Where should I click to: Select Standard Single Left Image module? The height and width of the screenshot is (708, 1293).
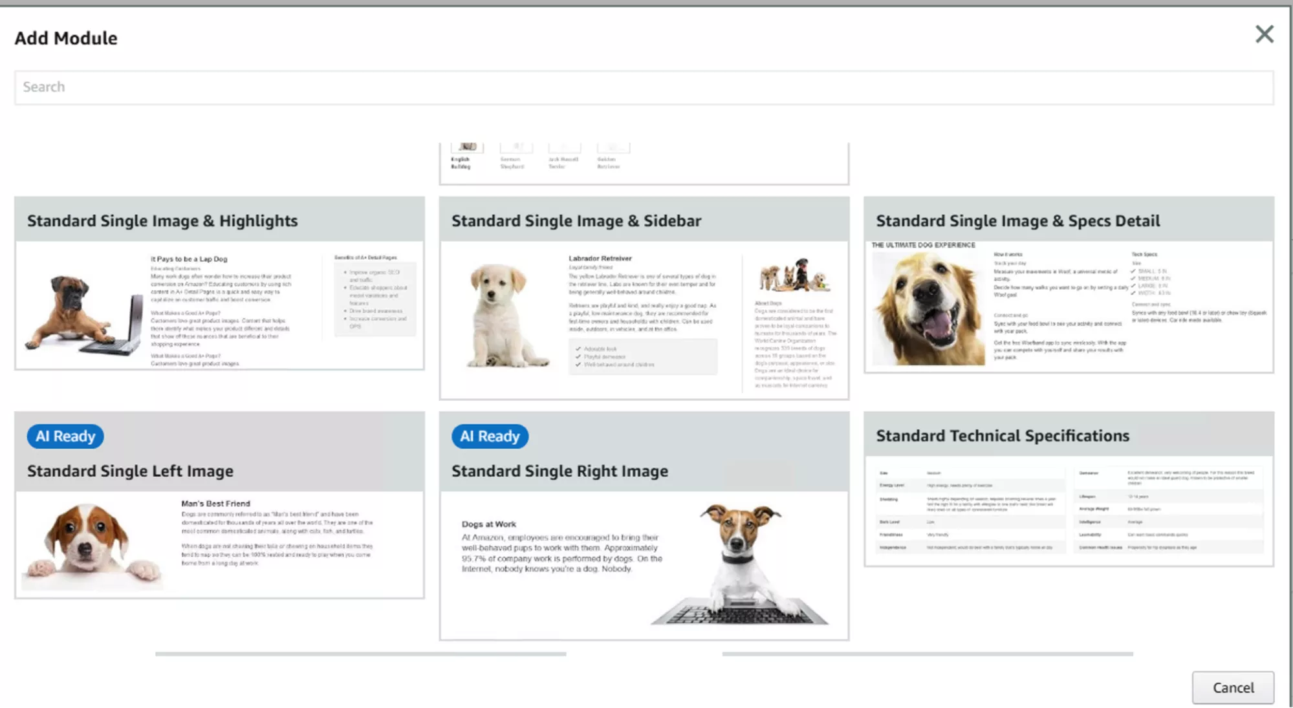pyautogui.click(x=130, y=471)
